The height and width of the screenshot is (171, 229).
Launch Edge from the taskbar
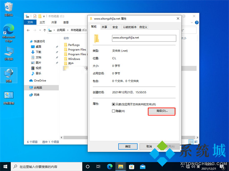[110, 166]
